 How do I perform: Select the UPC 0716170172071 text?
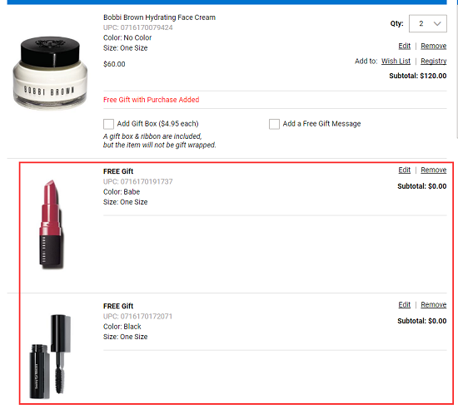(x=138, y=317)
